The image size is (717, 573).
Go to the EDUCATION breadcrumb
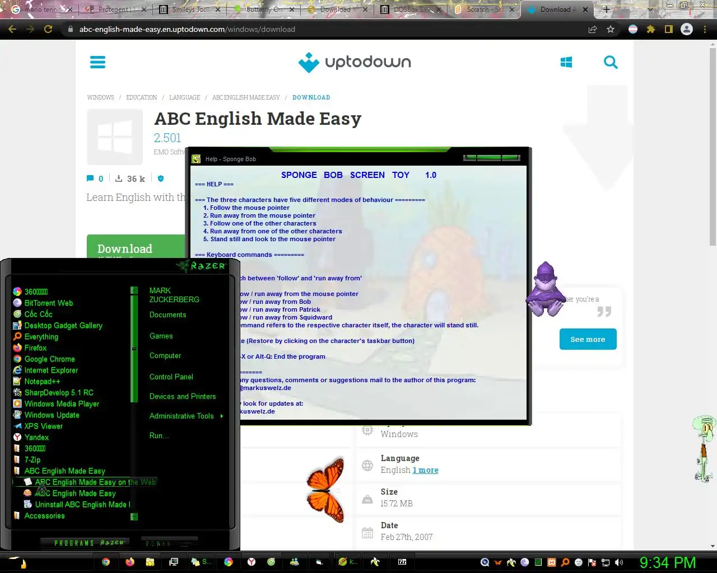click(141, 97)
